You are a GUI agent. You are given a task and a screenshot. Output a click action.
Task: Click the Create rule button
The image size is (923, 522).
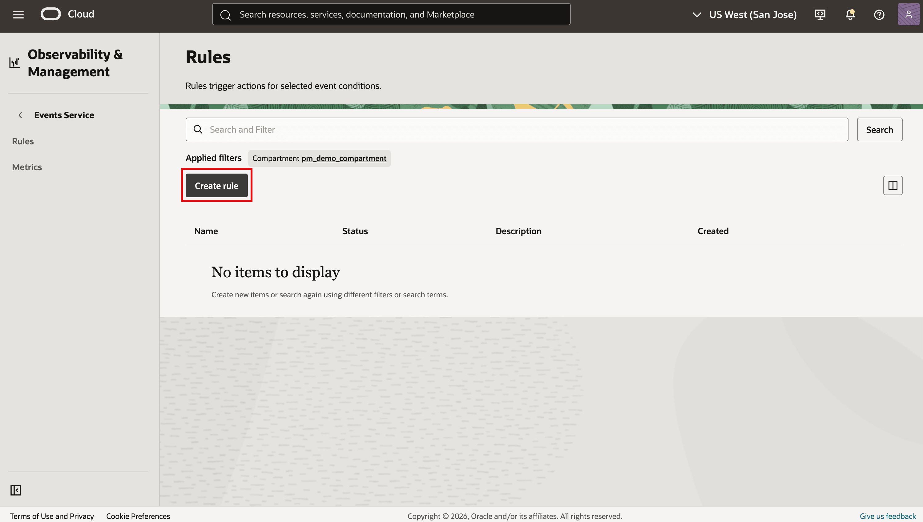216,185
